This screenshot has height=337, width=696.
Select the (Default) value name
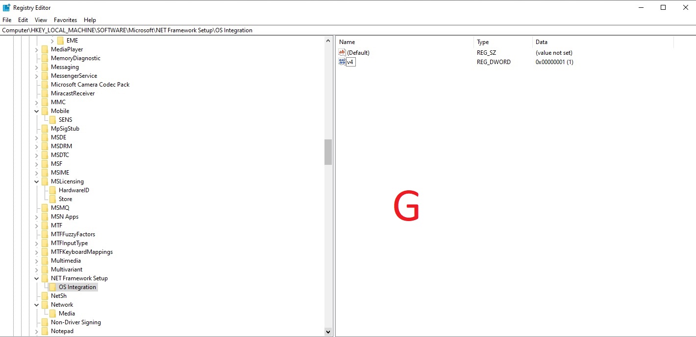click(358, 53)
